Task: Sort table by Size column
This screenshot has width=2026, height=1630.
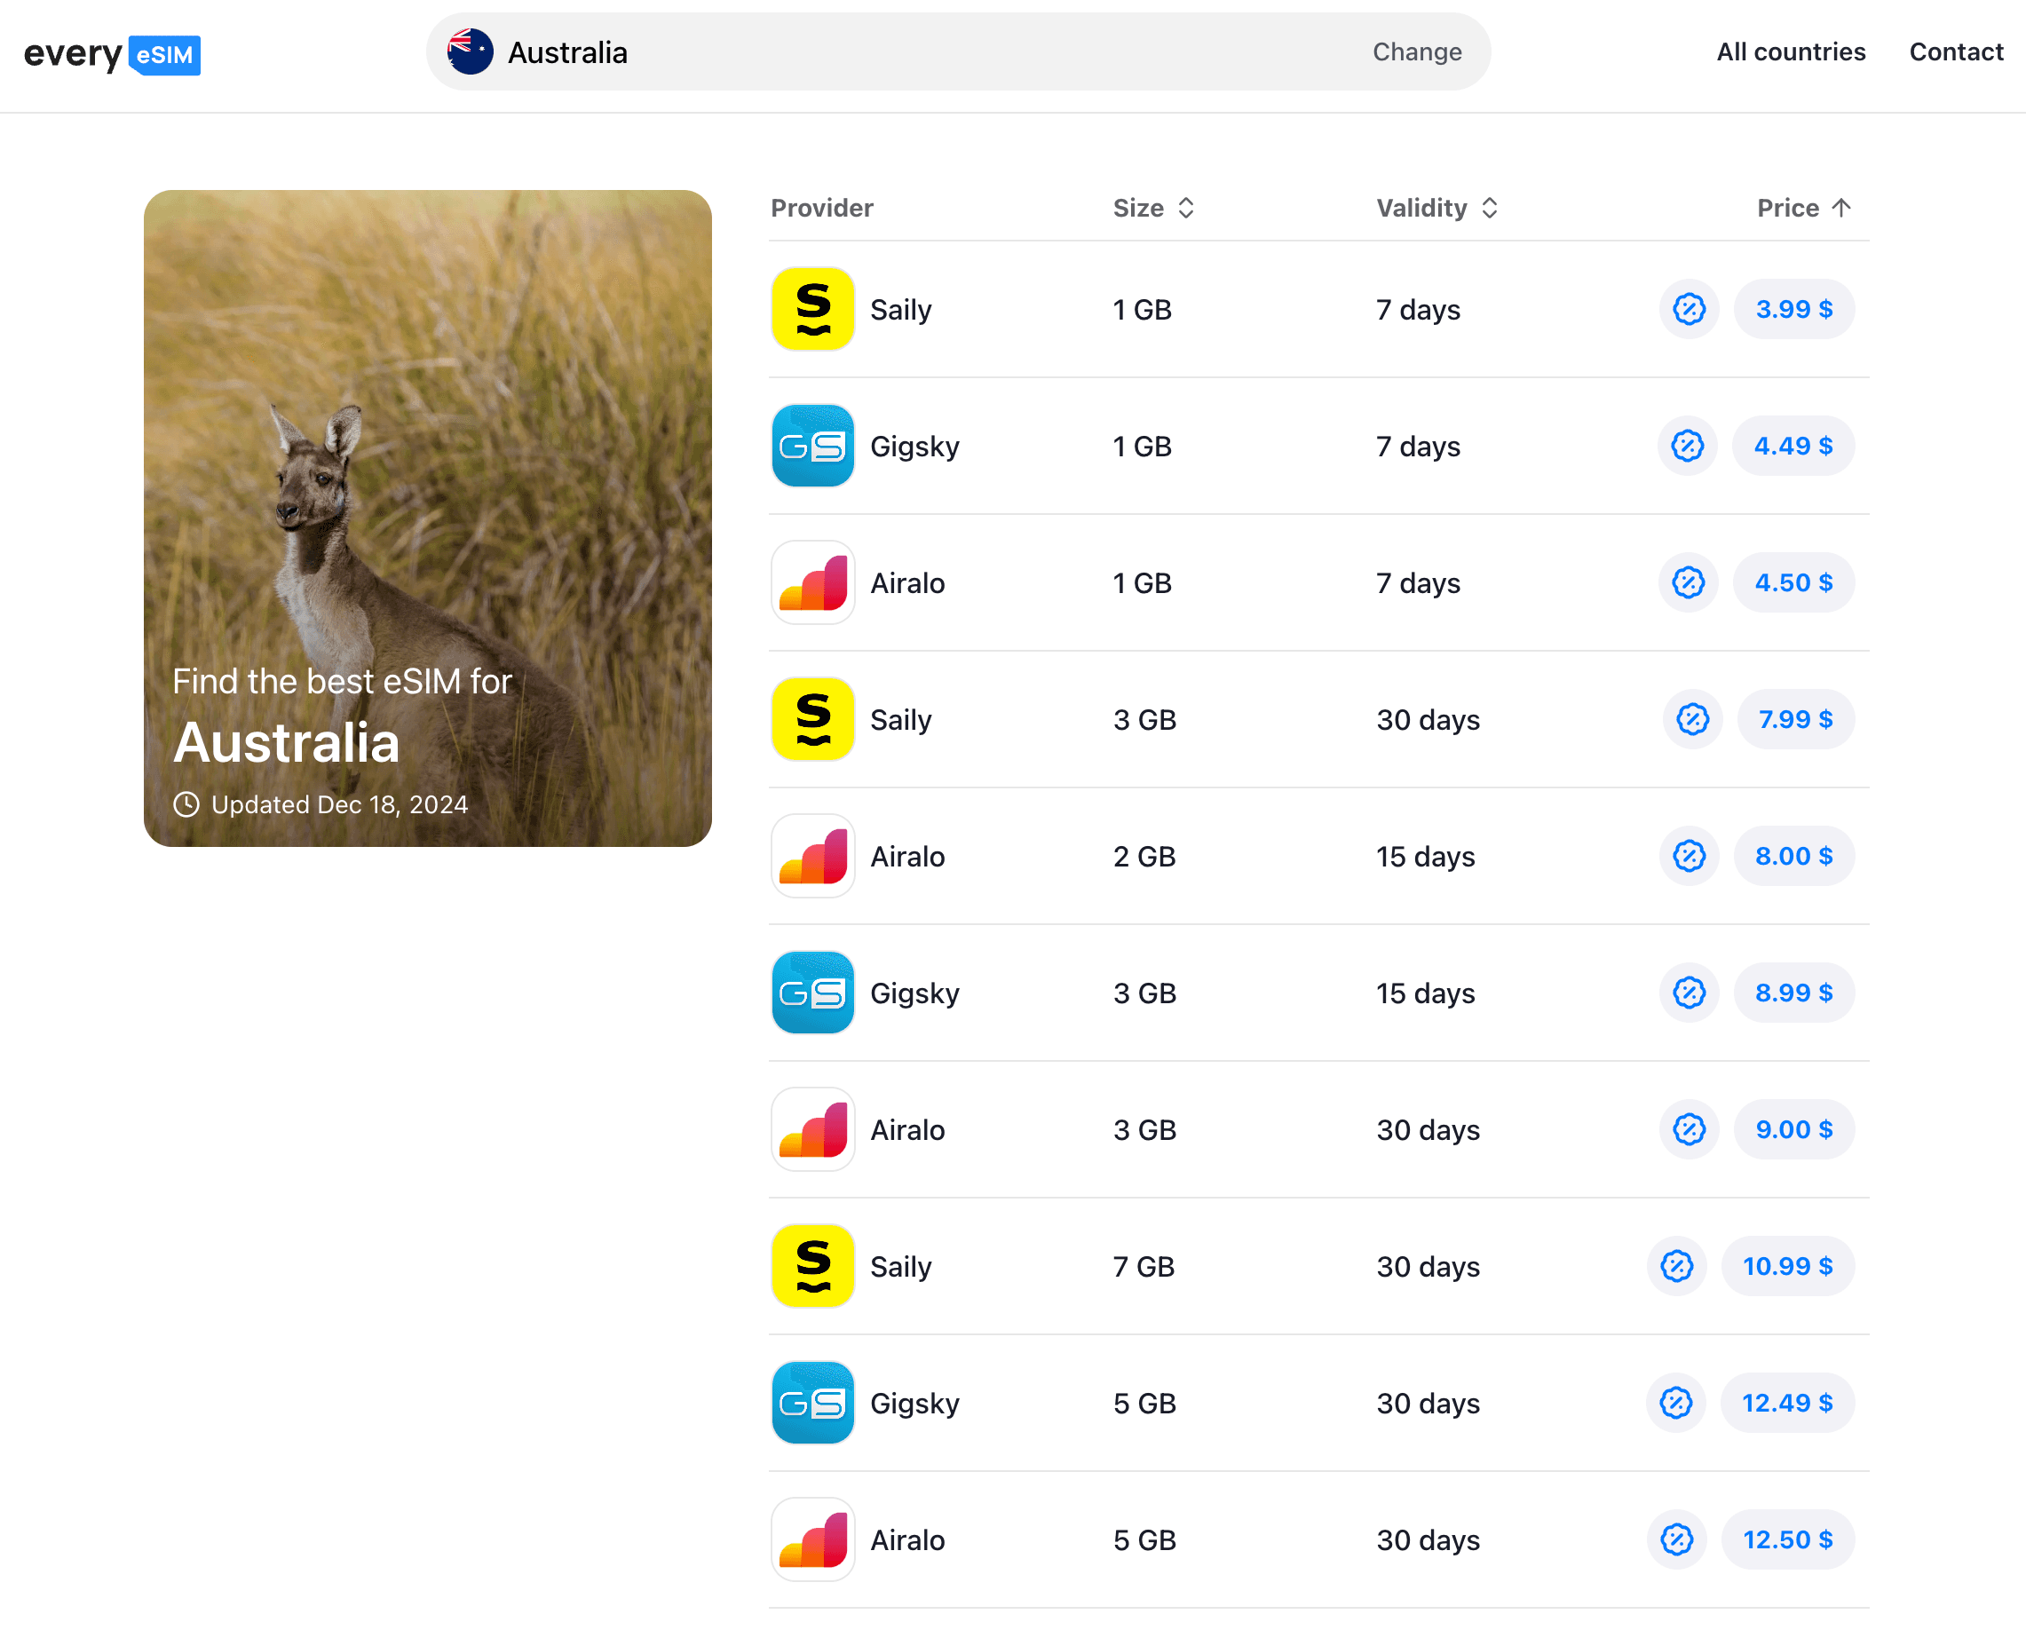Action: (1154, 208)
